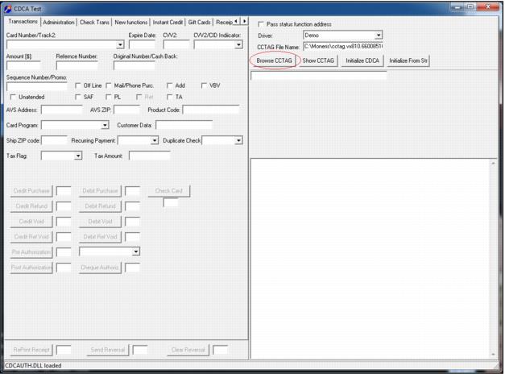Open the Gift Cards tab
Viewport: 505px width, 374px height.
198,22
